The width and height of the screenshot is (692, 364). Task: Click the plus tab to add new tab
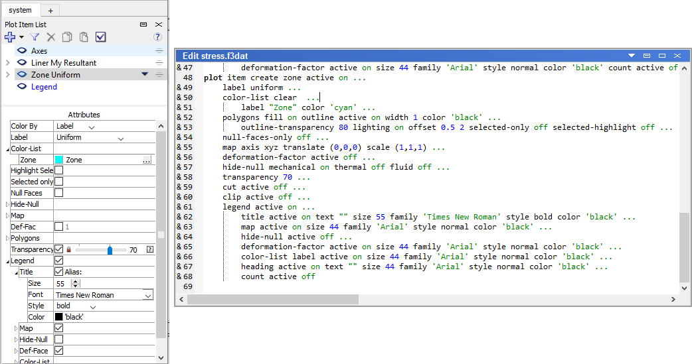point(50,10)
